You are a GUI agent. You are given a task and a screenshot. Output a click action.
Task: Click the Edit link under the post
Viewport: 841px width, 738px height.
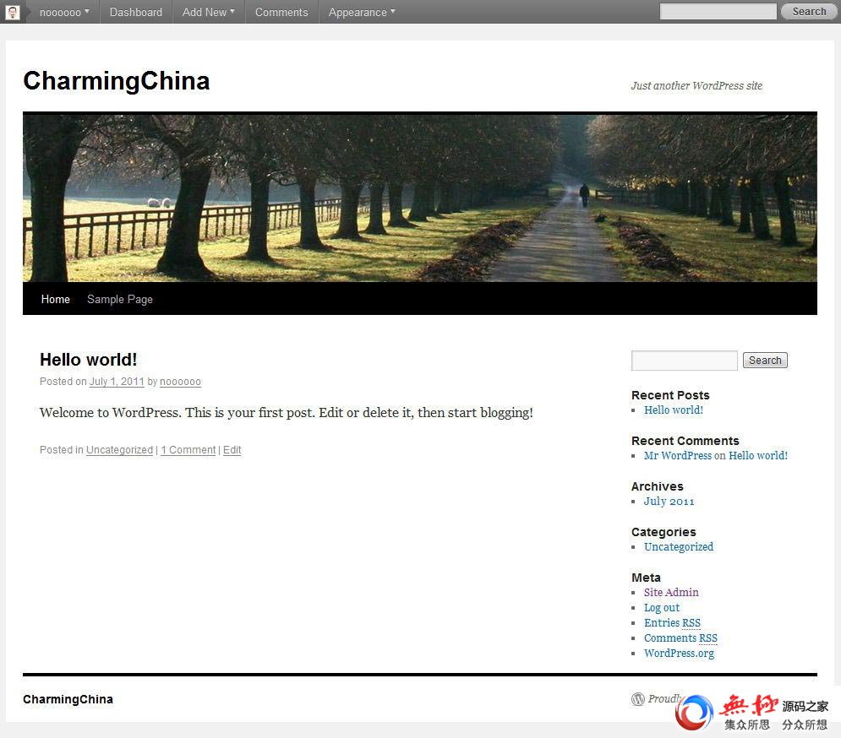(232, 450)
